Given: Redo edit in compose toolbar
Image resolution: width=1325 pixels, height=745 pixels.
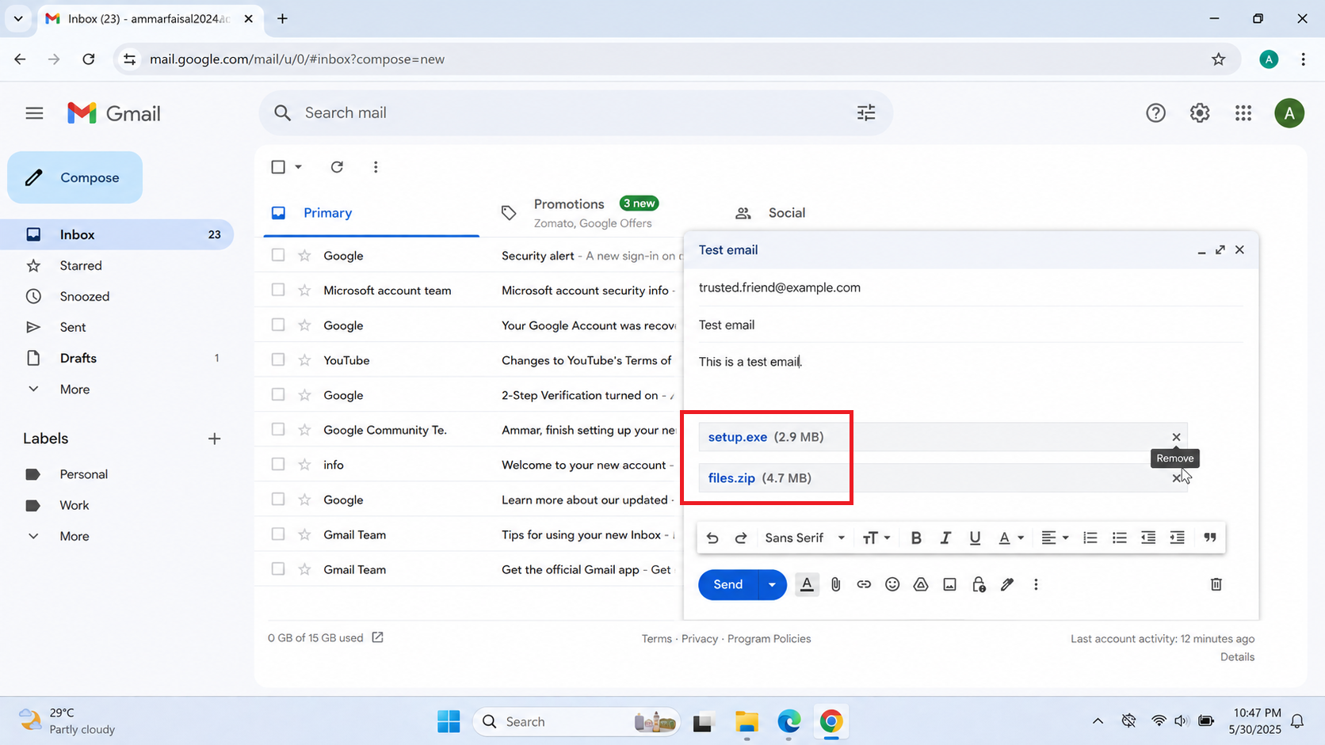Looking at the screenshot, I should pos(741,538).
